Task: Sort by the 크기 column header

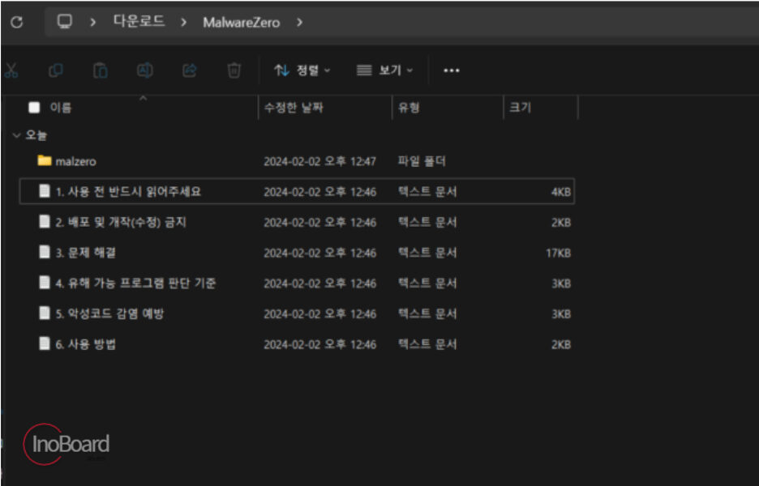Action: [521, 108]
